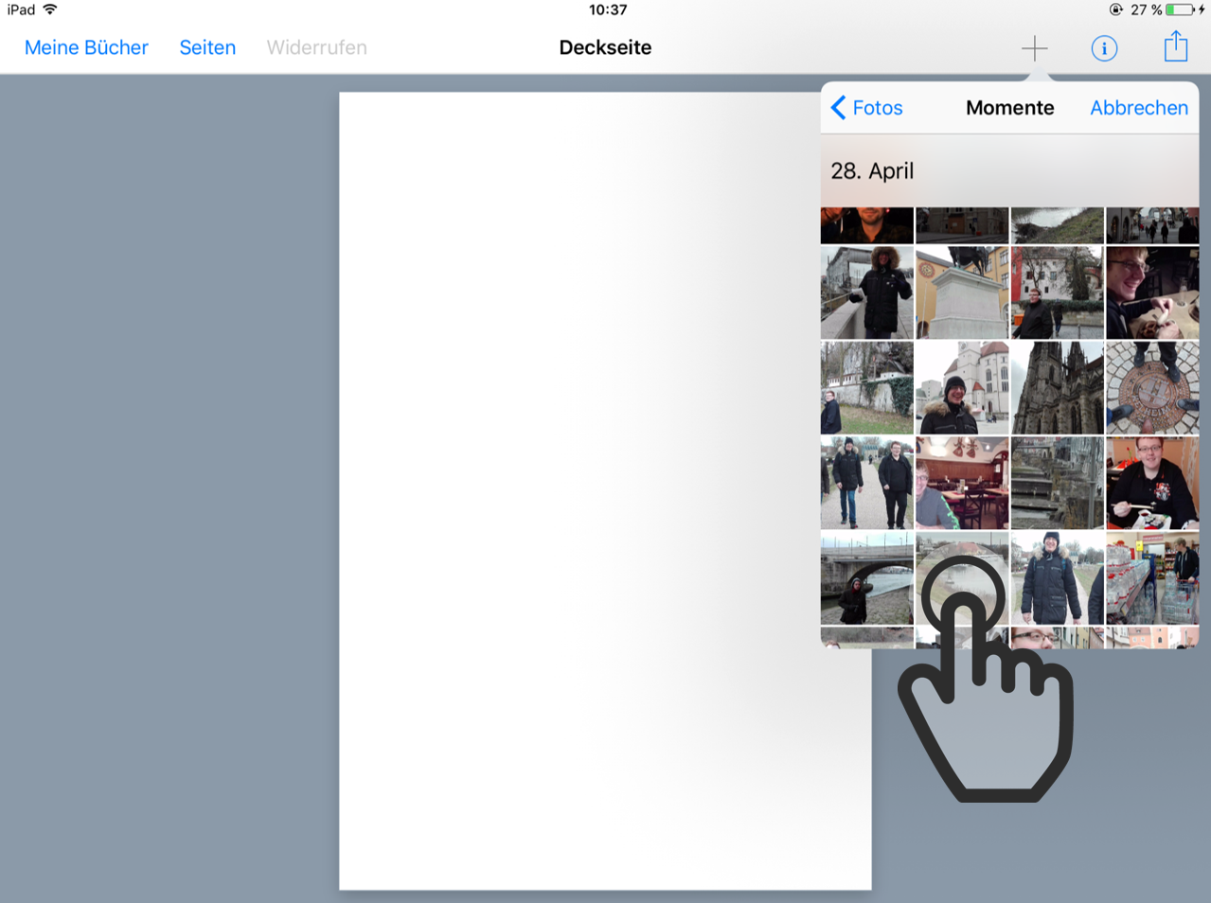Select photo of laughing man holding a pretzel
Screen dimensions: 1211x903
(x=1152, y=292)
